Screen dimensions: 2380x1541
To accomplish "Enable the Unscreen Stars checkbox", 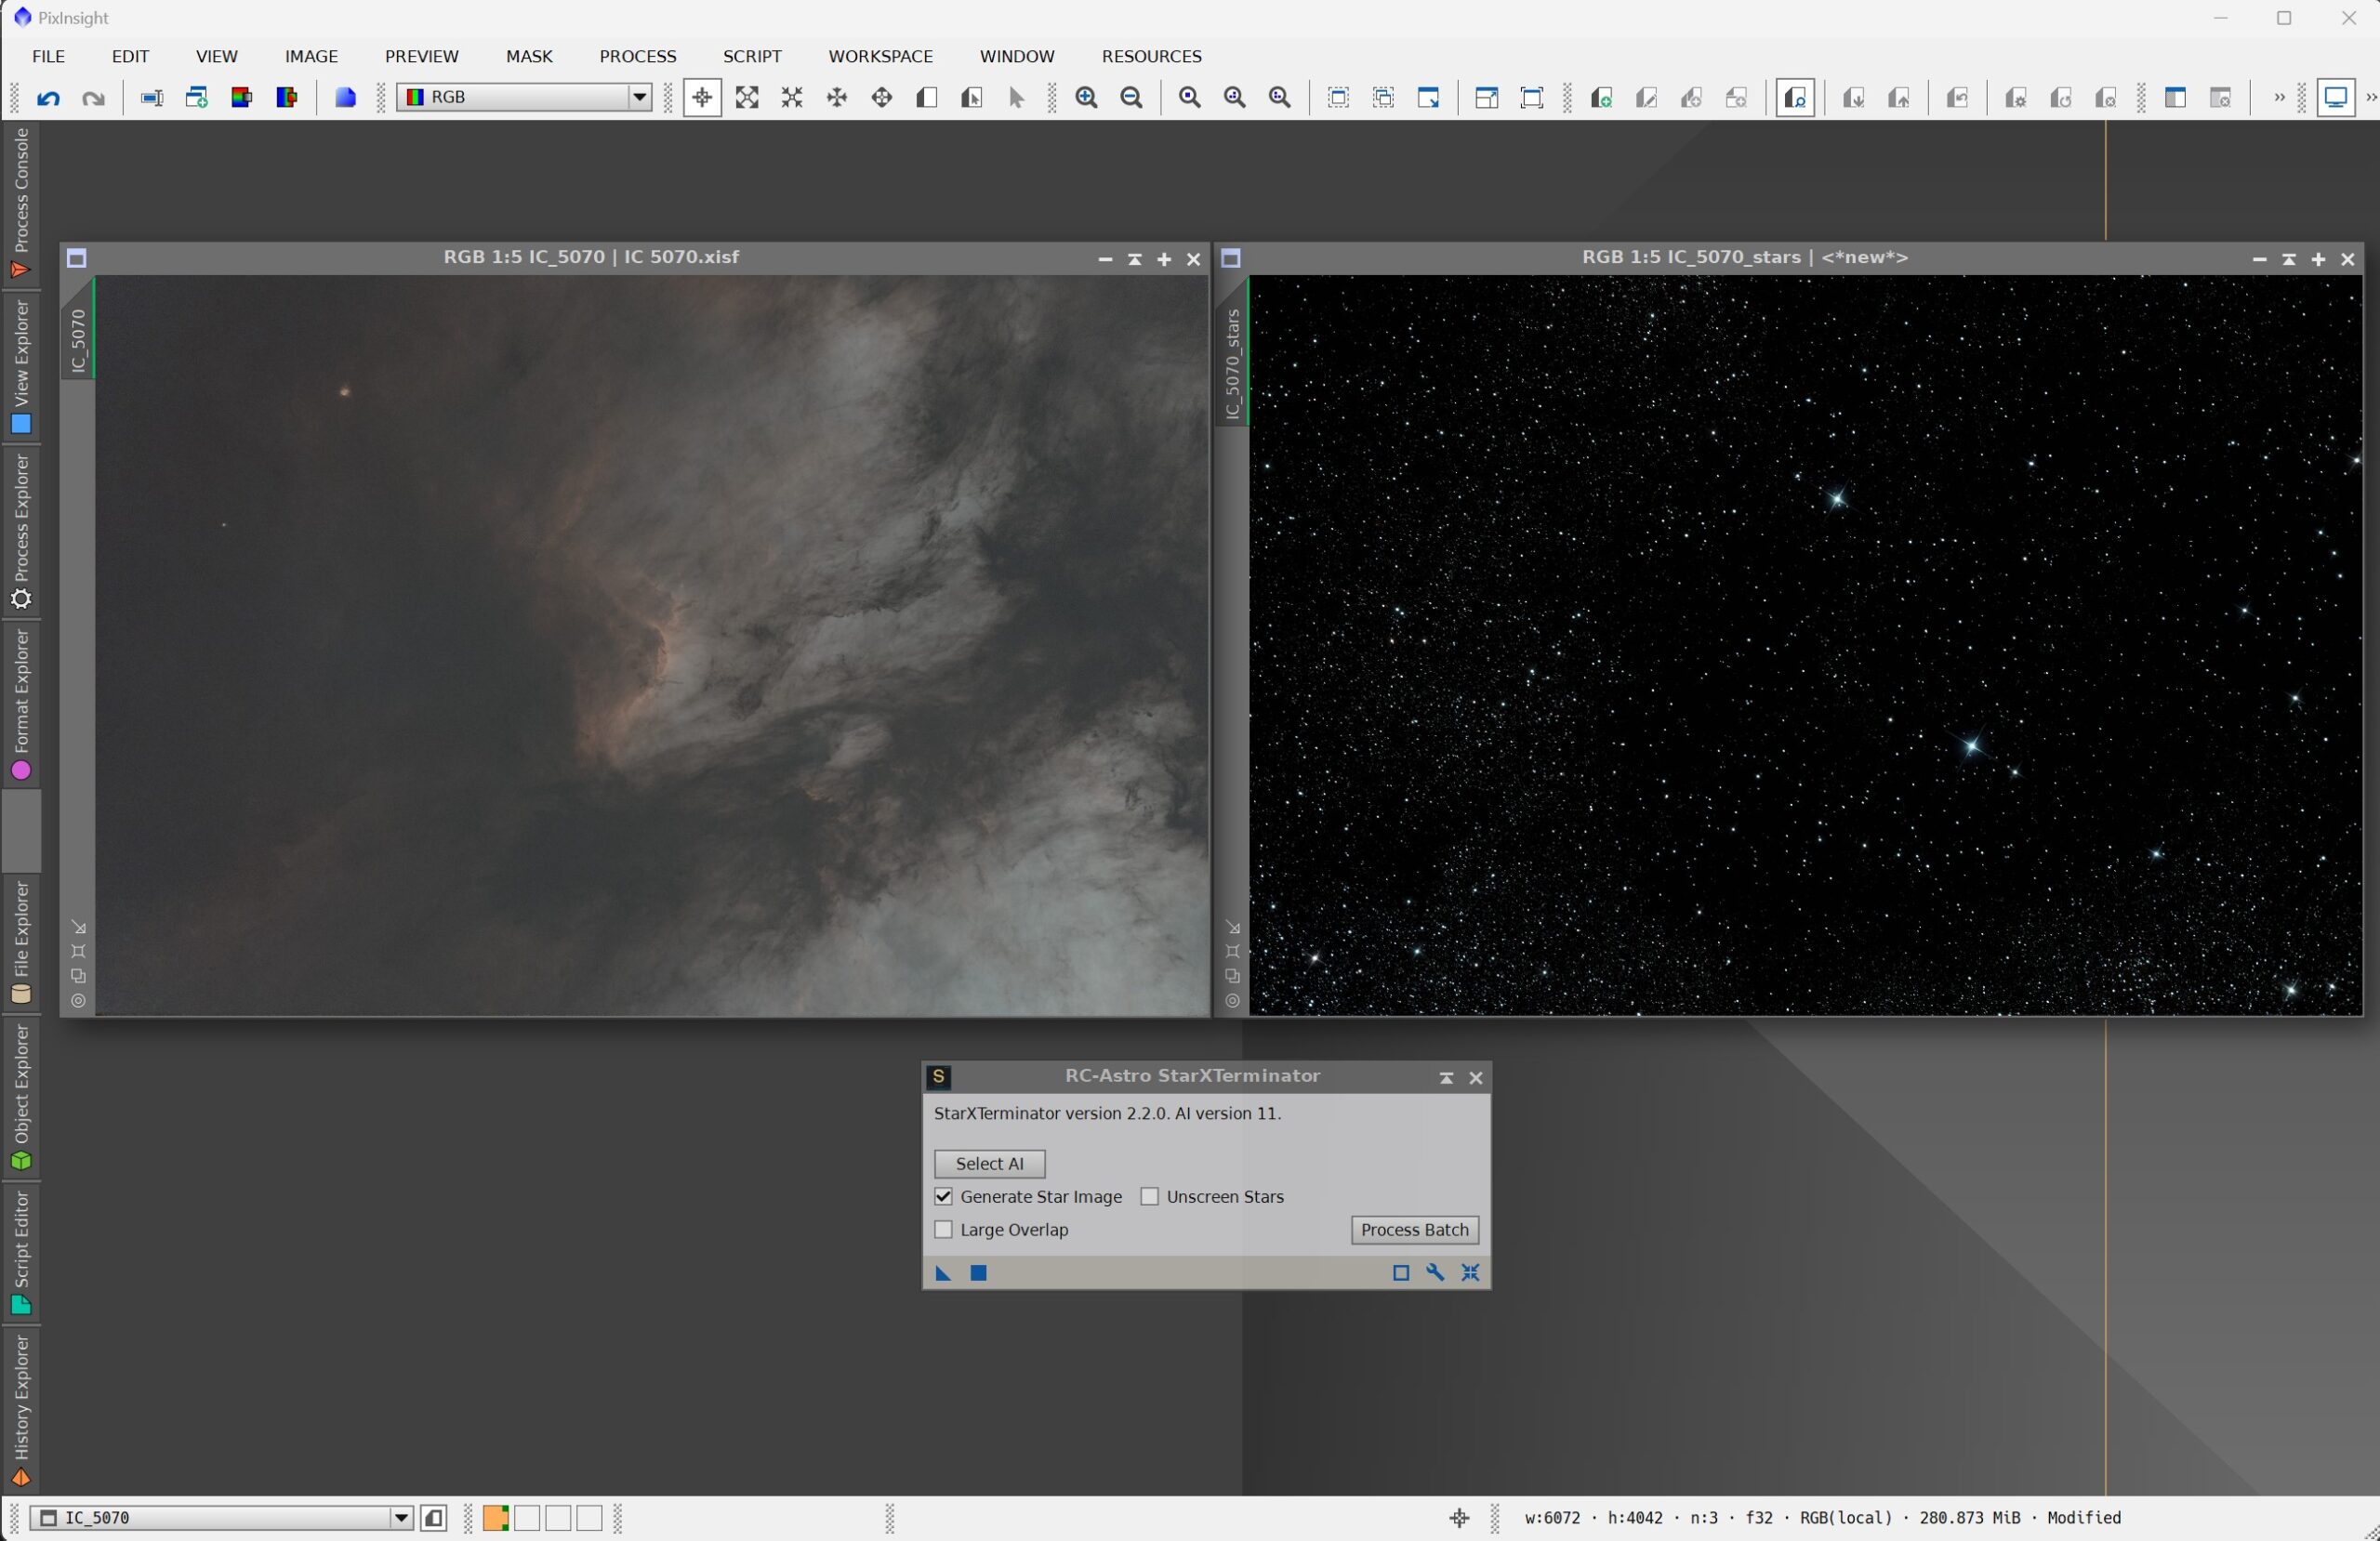I will 1150,1197.
